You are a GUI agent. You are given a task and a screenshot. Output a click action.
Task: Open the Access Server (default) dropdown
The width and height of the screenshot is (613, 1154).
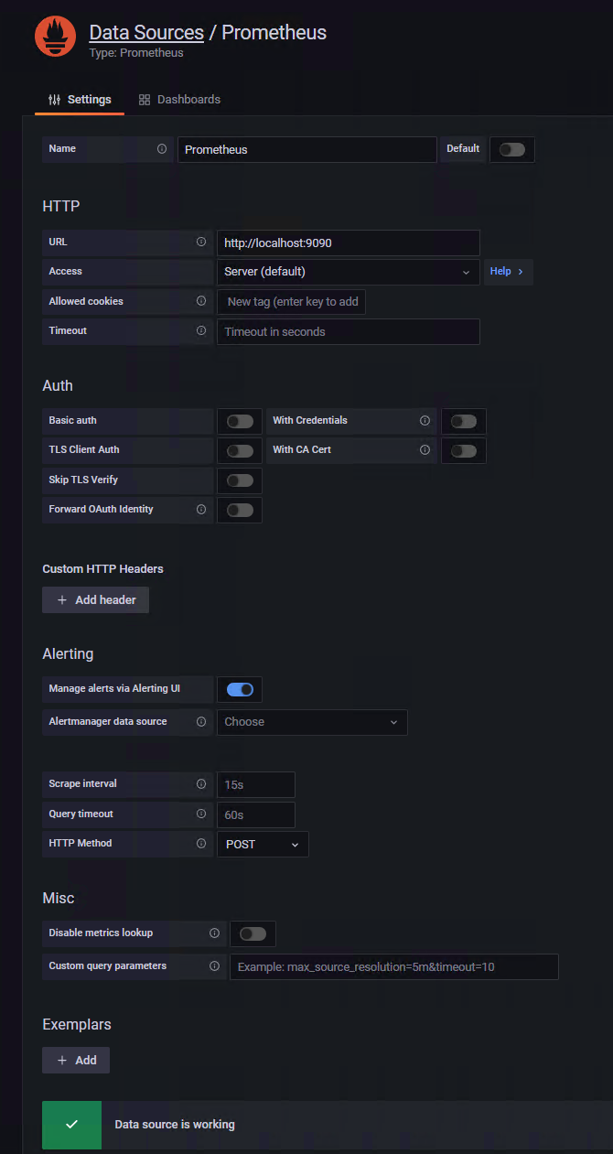[348, 272]
